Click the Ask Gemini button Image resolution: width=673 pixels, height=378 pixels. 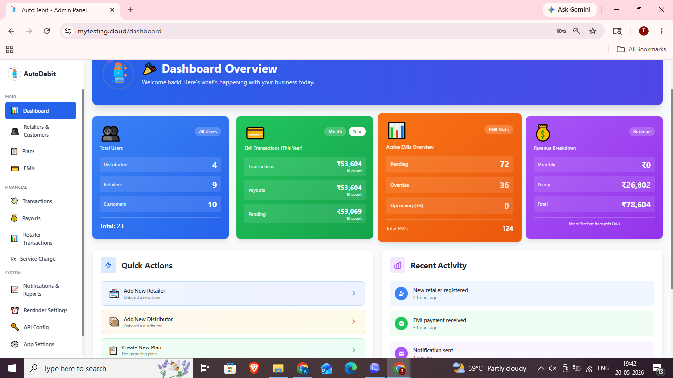click(570, 10)
